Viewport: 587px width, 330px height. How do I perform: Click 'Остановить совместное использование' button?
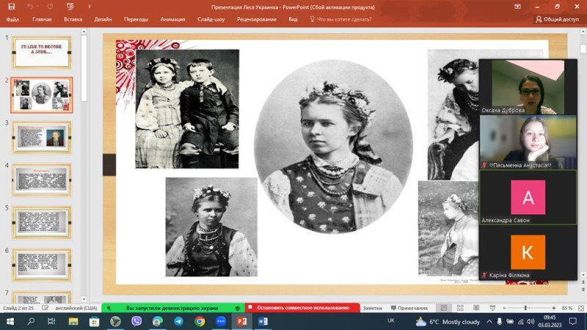click(302, 308)
